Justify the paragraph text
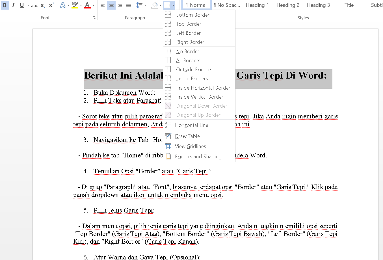The width and height of the screenshot is (383, 260). 128,5
